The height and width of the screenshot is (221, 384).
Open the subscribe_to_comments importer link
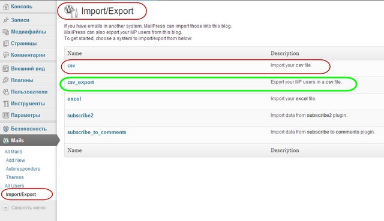(97, 132)
